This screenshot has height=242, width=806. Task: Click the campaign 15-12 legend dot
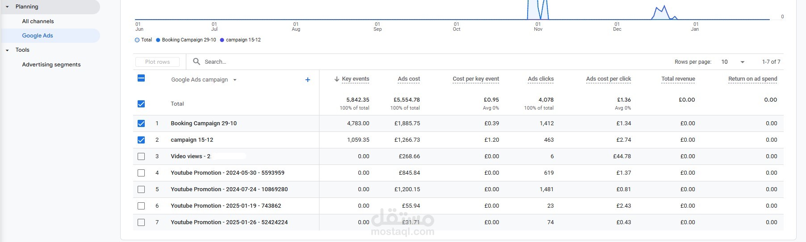pyautogui.click(x=222, y=40)
